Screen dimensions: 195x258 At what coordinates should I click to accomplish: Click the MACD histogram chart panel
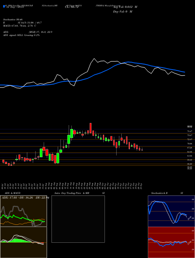pos(23,242)
